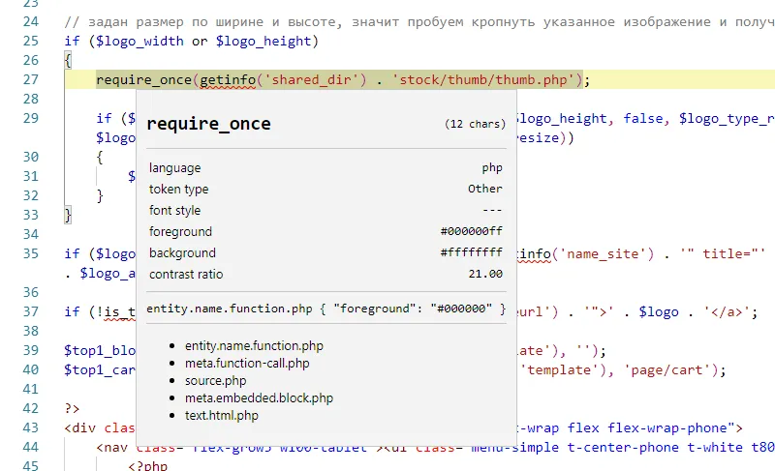This screenshot has width=775, height=471.
Task: Click the PHP closing tag on line 42
Action: 72,408
